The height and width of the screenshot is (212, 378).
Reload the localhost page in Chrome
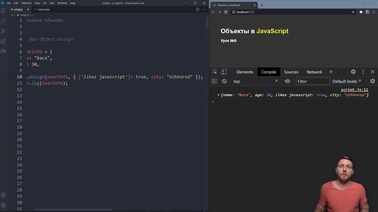226,12
